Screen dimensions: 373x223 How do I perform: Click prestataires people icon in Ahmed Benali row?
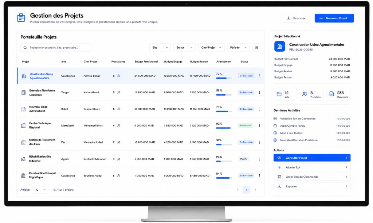119,76
